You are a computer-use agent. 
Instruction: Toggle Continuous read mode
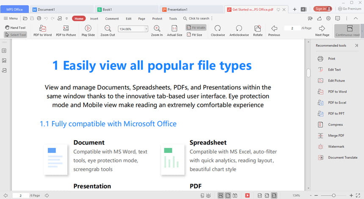(x=347, y=31)
